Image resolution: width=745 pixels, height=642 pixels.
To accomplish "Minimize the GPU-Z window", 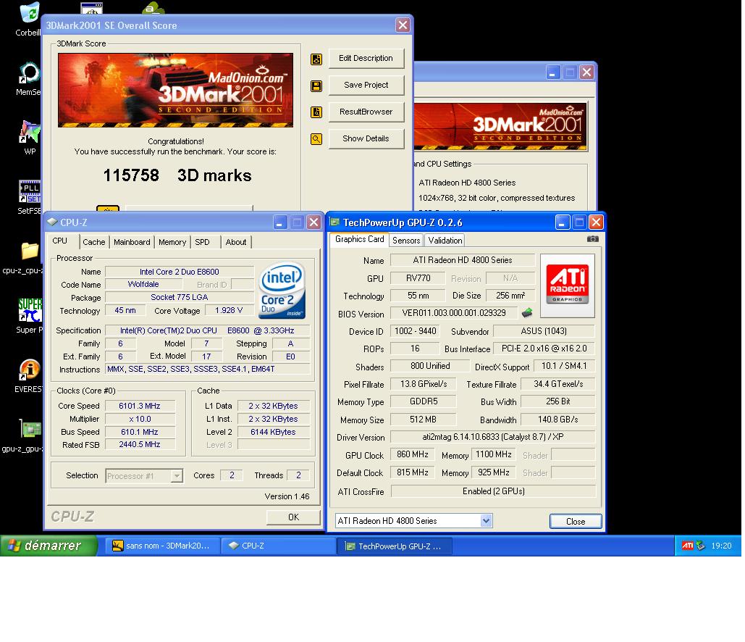I will tap(563, 222).
